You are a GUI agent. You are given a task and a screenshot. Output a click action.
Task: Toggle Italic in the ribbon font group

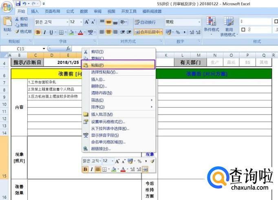[x=44, y=32]
